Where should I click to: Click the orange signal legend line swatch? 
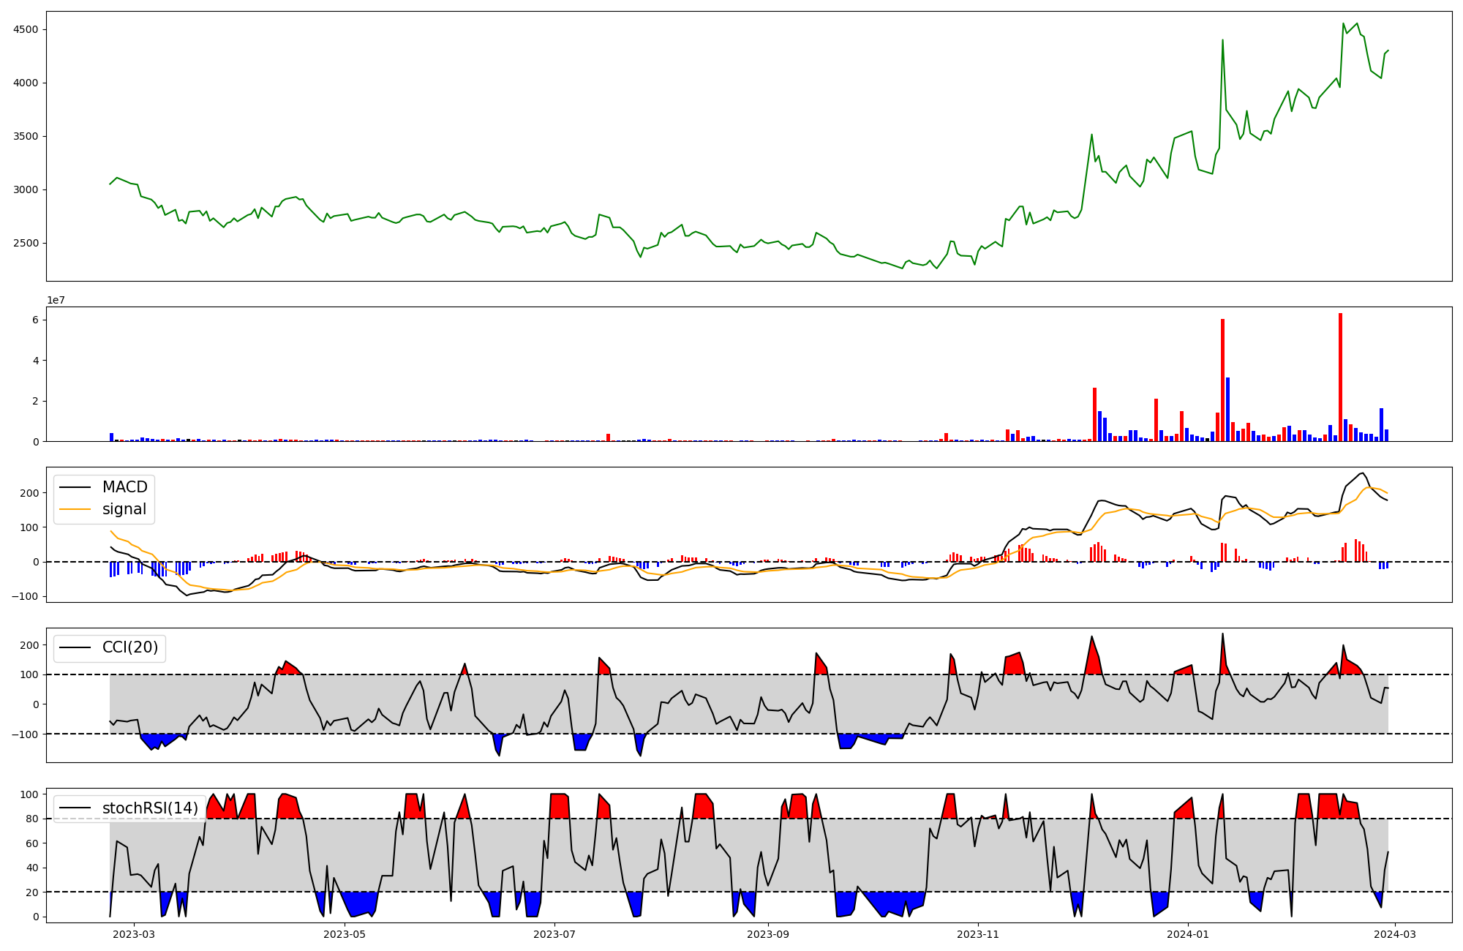75,509
